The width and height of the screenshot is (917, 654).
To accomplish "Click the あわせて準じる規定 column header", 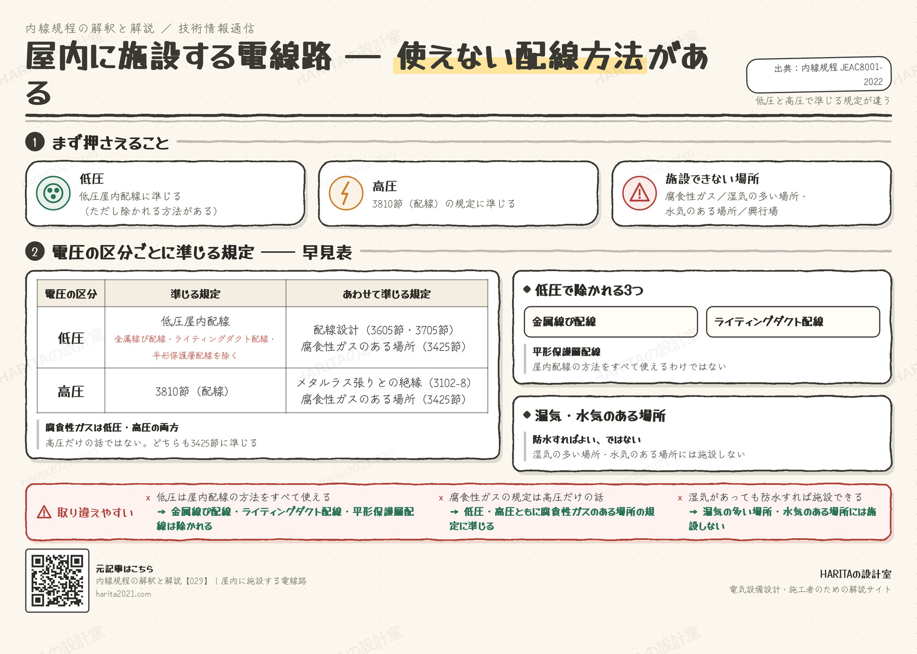I will [x=387, y=294].
